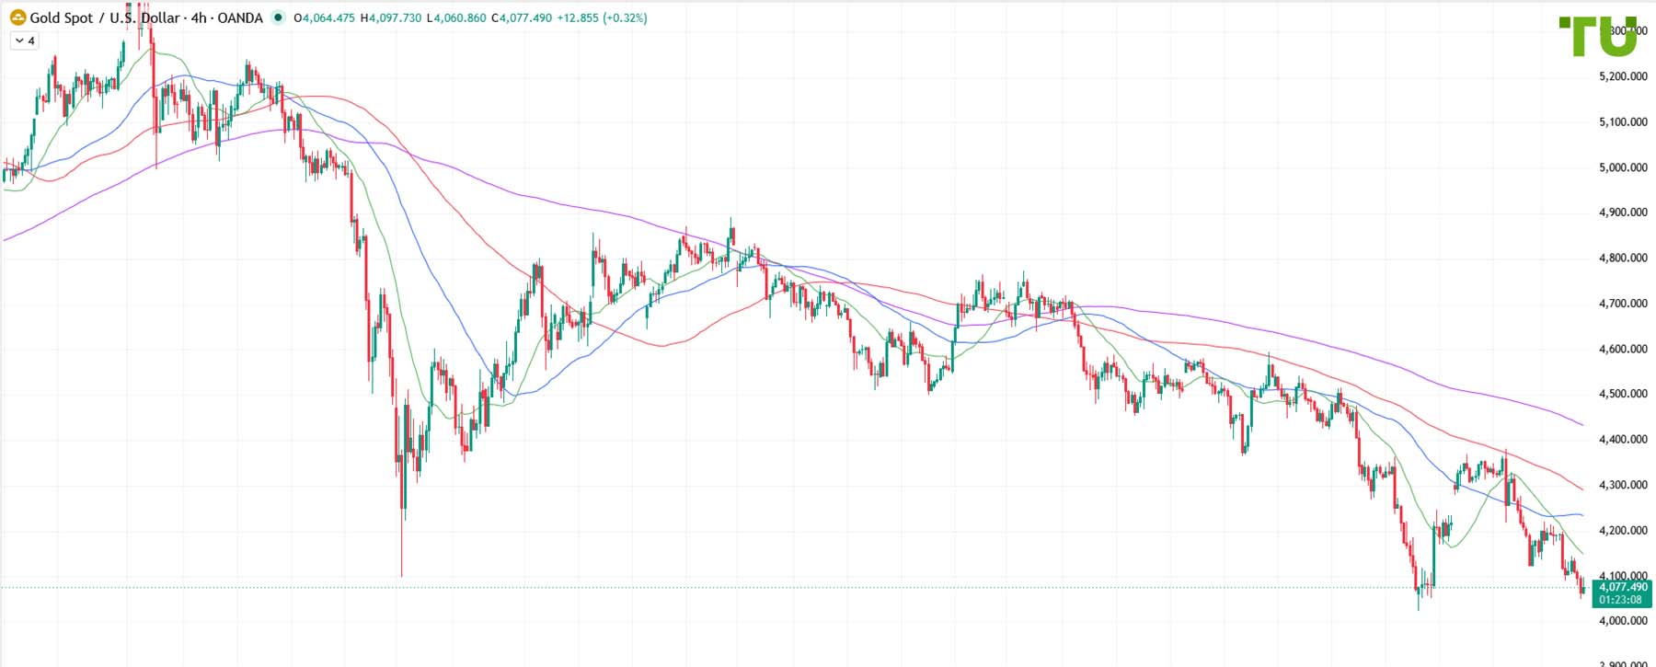Click the 4,700.000 price axis label

point(1623,304)
